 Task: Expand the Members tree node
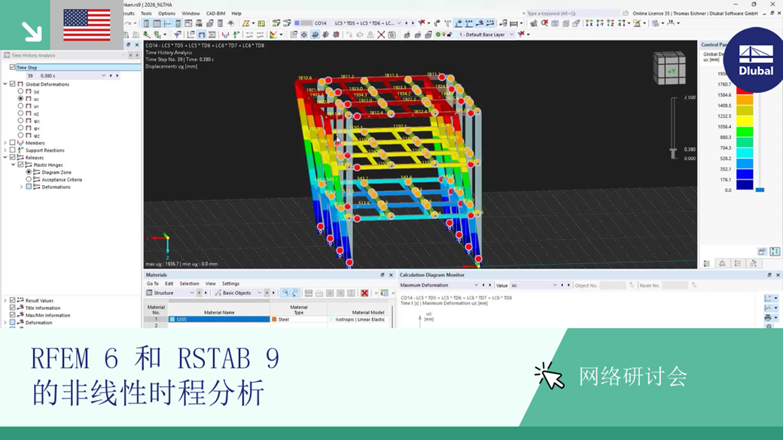click(5, 143)
